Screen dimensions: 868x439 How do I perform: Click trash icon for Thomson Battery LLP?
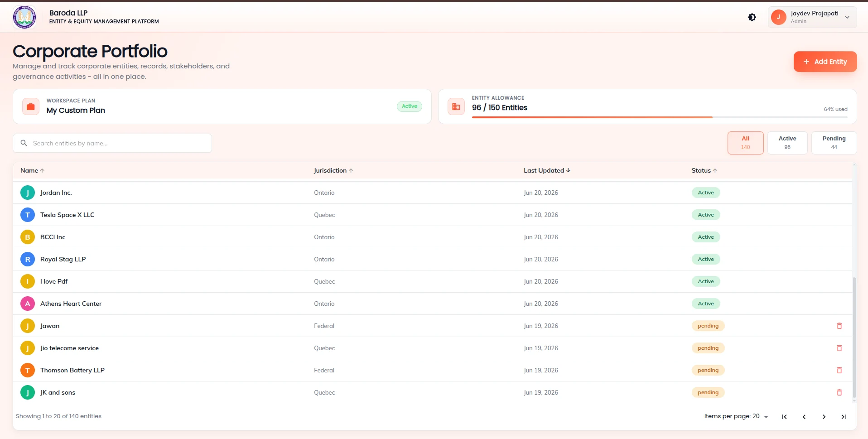tap(839, 370)
